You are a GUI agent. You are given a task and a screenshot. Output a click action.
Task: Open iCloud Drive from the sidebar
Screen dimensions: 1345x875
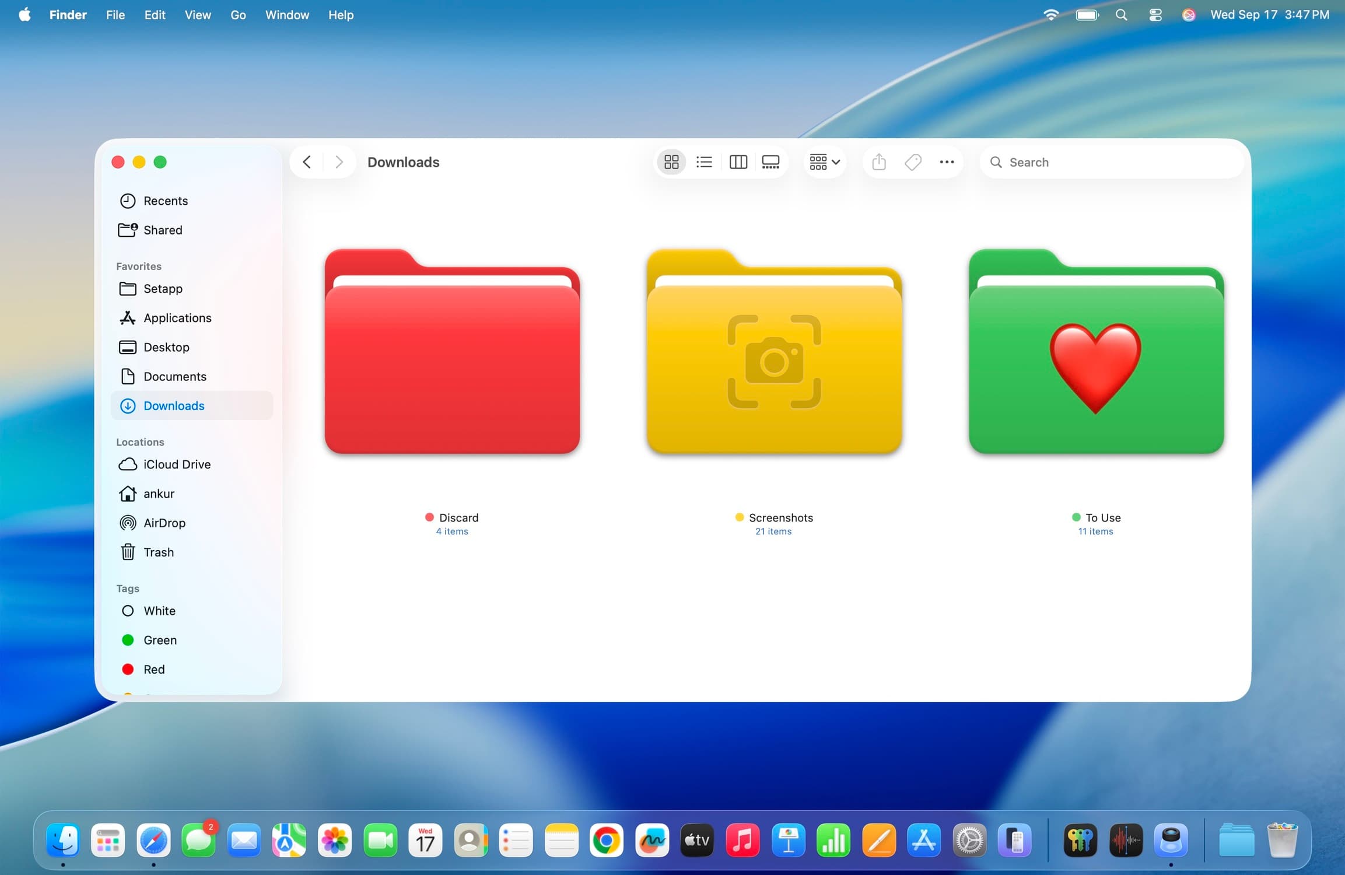click(177, 464)
